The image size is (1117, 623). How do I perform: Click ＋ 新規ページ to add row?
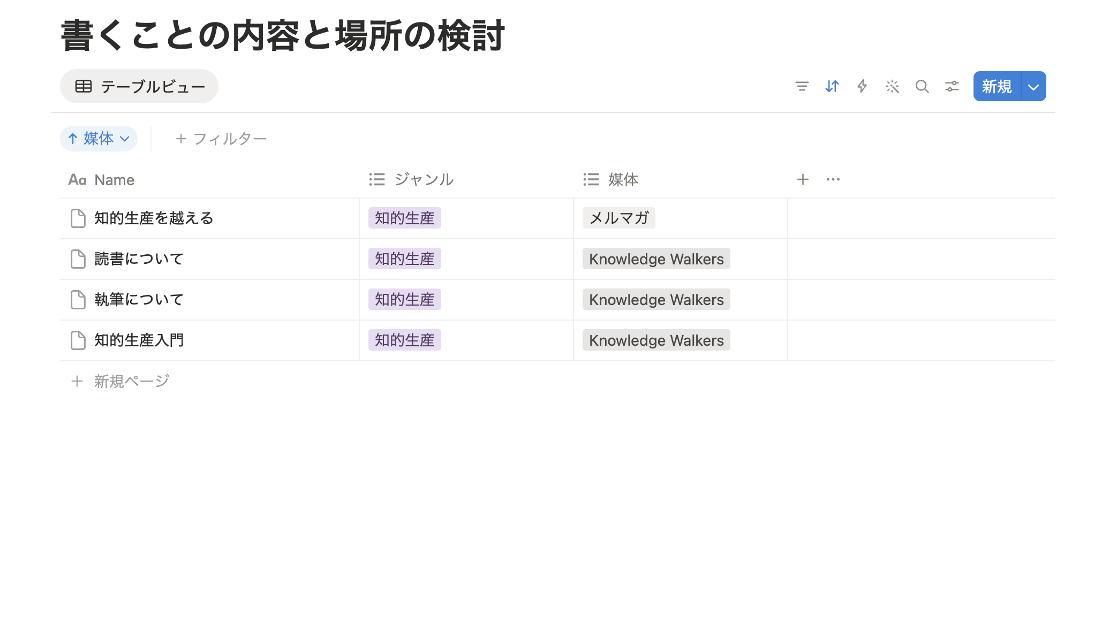[x=120, y=381]
